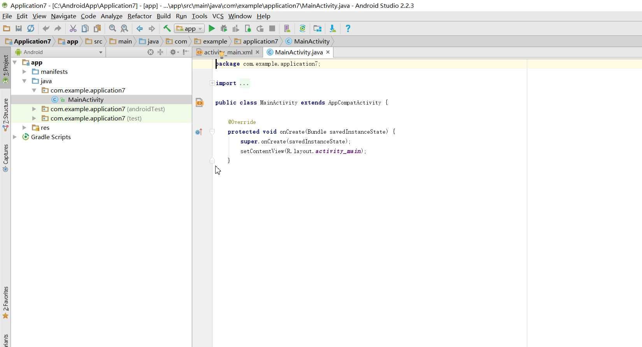Expand the com.example.application7 (test) package

pos(34,118)
